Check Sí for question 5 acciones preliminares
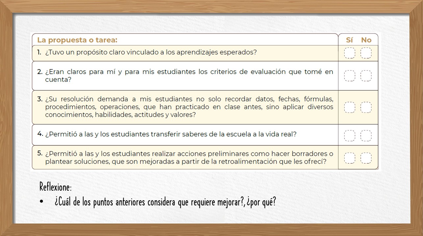 (350, 158)
